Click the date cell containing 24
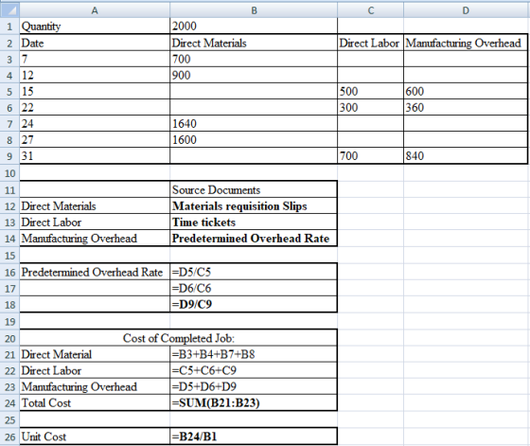 pos(95,124)
